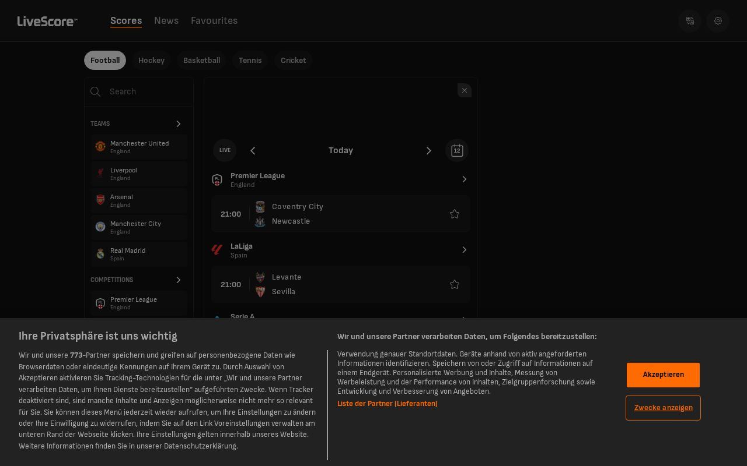Screen dimensions: 747x466
Task: Go to the previous day arrow
Action: 253,151
